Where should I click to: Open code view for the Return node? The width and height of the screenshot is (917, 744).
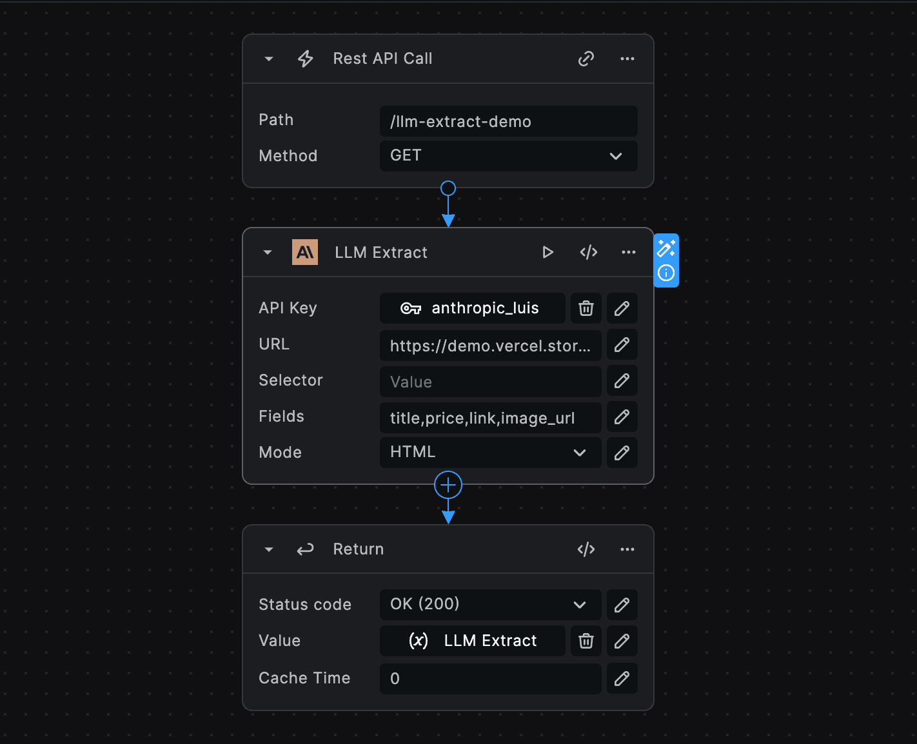pyautogui.click(x=586, y=549)
